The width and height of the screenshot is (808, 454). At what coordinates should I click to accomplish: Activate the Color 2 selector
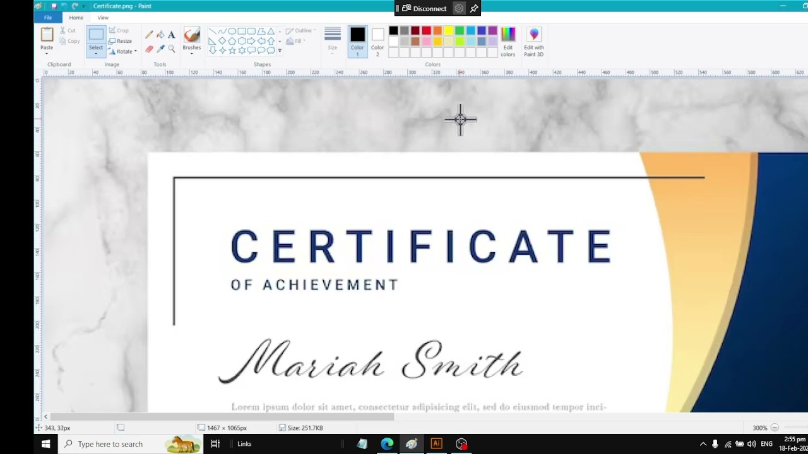[x=377, y=42]
